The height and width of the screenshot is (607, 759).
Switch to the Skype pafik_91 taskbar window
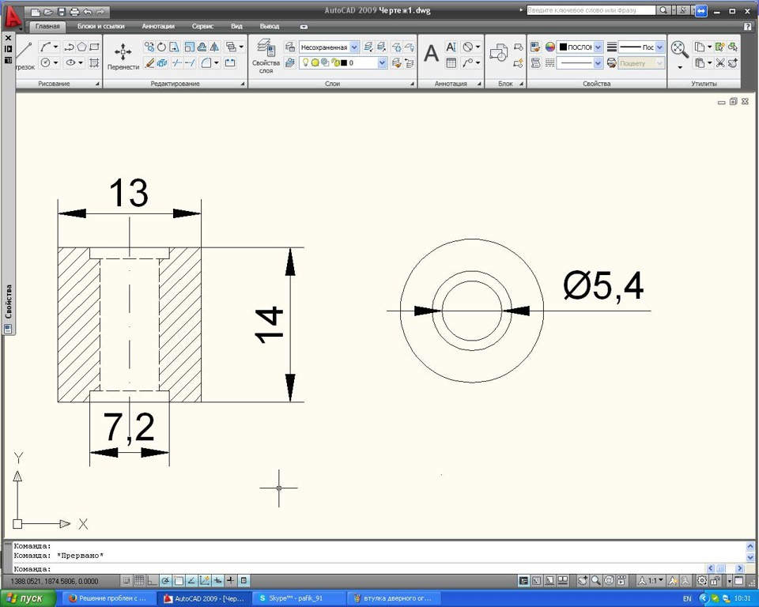(x=300, y=598)
